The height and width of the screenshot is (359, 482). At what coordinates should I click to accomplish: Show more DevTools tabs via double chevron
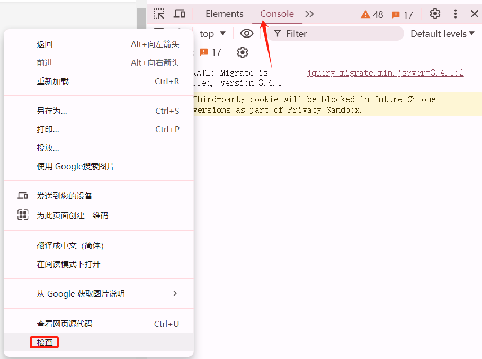pos(310,14)
